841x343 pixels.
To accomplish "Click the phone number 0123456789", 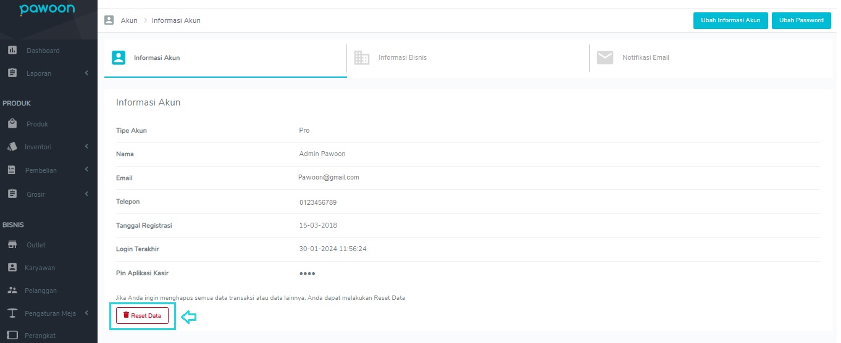I will (x=318, y=202).
